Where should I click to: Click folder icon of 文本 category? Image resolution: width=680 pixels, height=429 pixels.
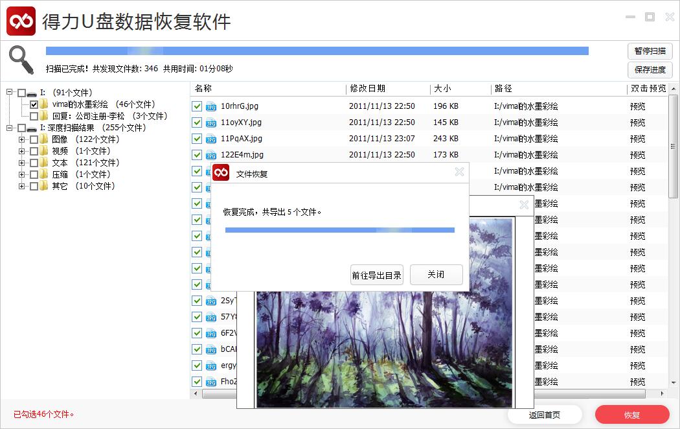[x=44, y=163]
